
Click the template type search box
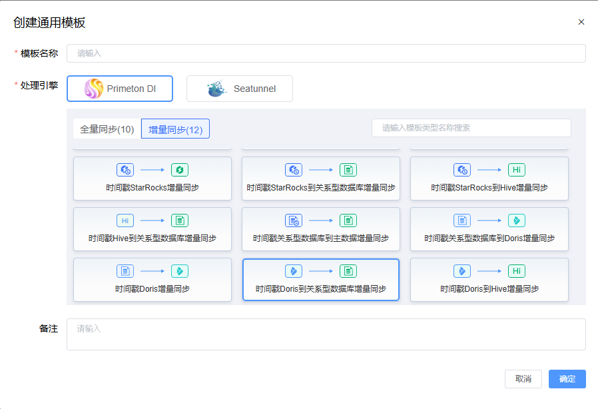tap(471, 128)
